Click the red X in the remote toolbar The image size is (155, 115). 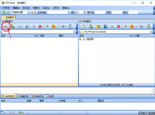(x=40, y=26)
